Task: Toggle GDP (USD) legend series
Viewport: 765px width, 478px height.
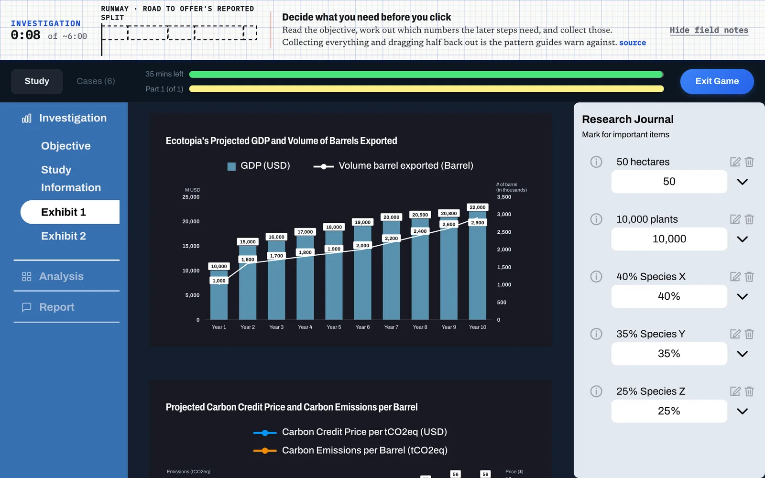Action: coord(259,166)
